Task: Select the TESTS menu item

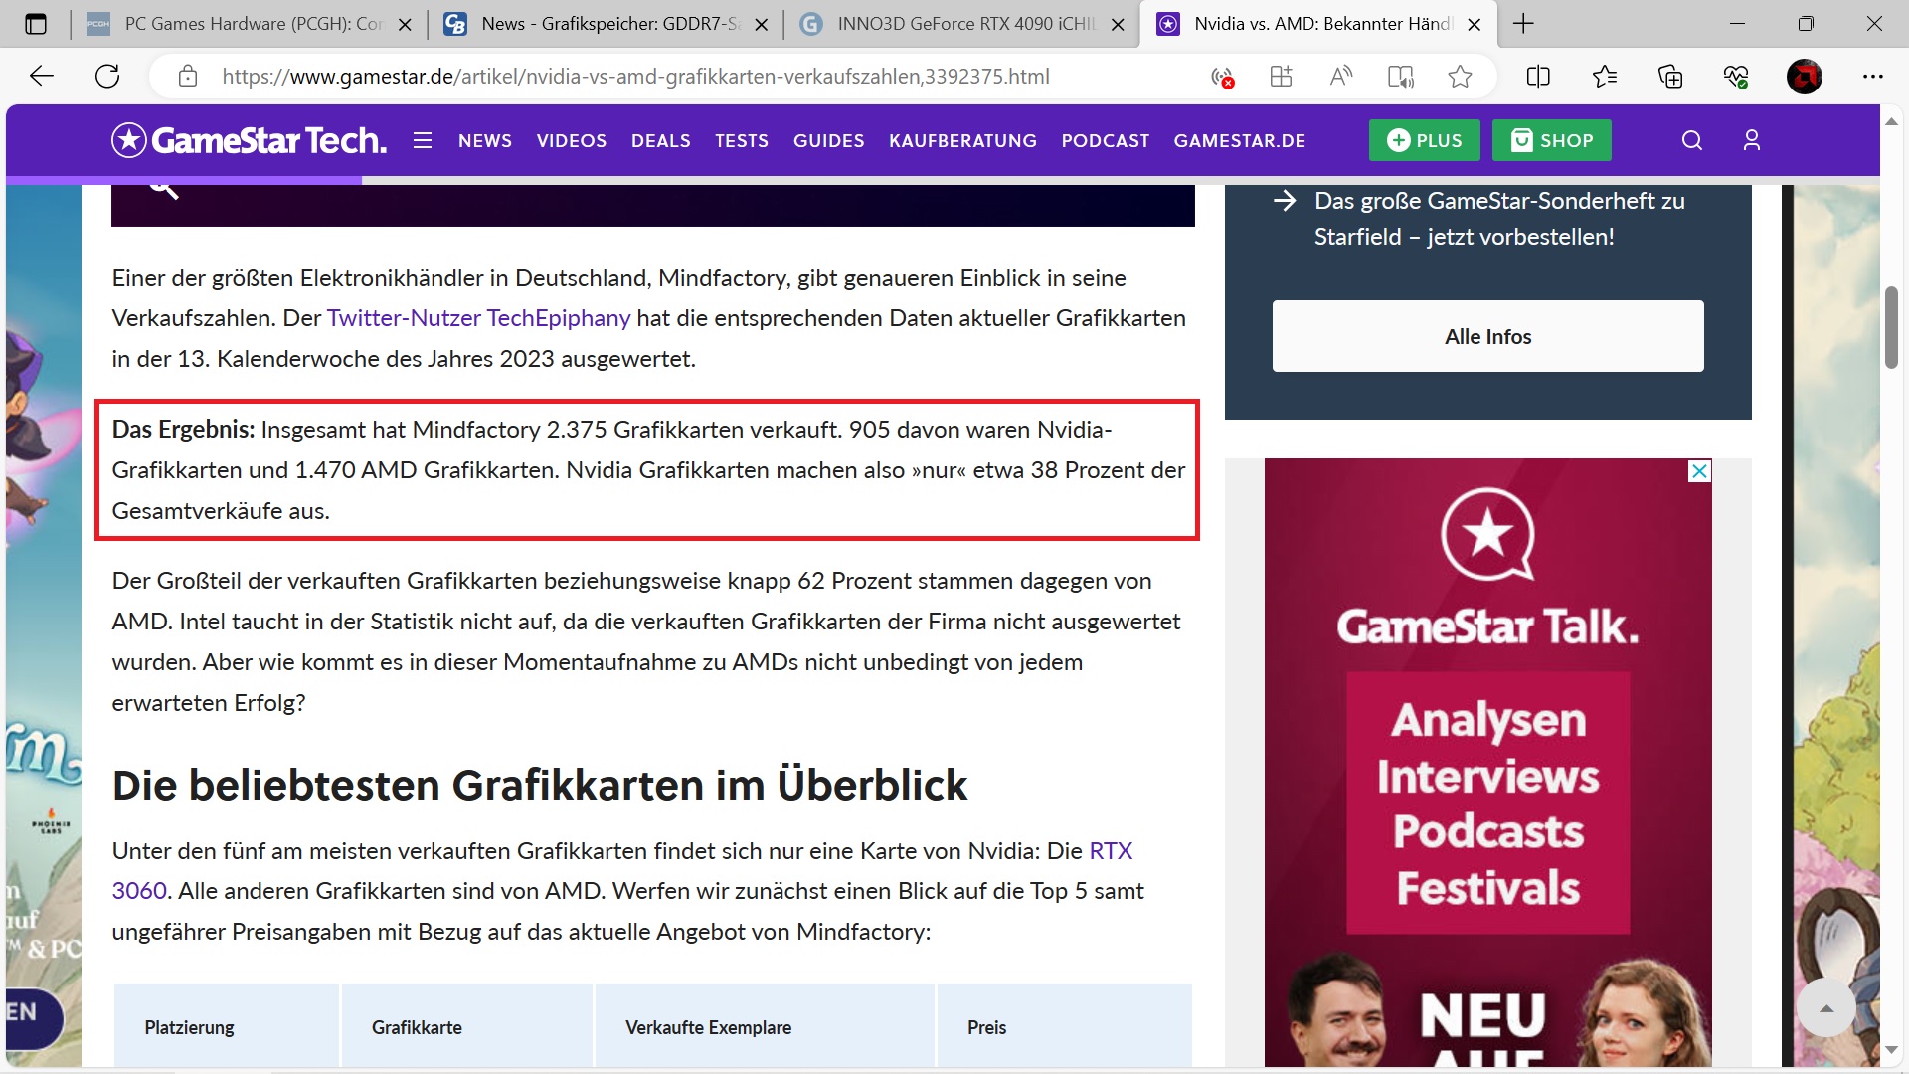Action: click(x=742, y=141)
